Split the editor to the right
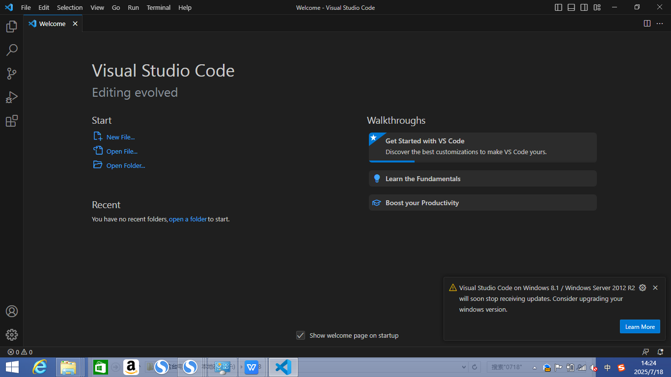The height and width of the screenshot is (377, 671). click(x=647, y=24)
